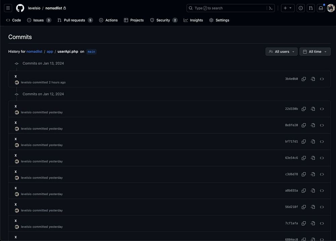The height and width of the screenshot is (241, 336).
Task: Open the levelsio owner link
Action: (34, 8)
